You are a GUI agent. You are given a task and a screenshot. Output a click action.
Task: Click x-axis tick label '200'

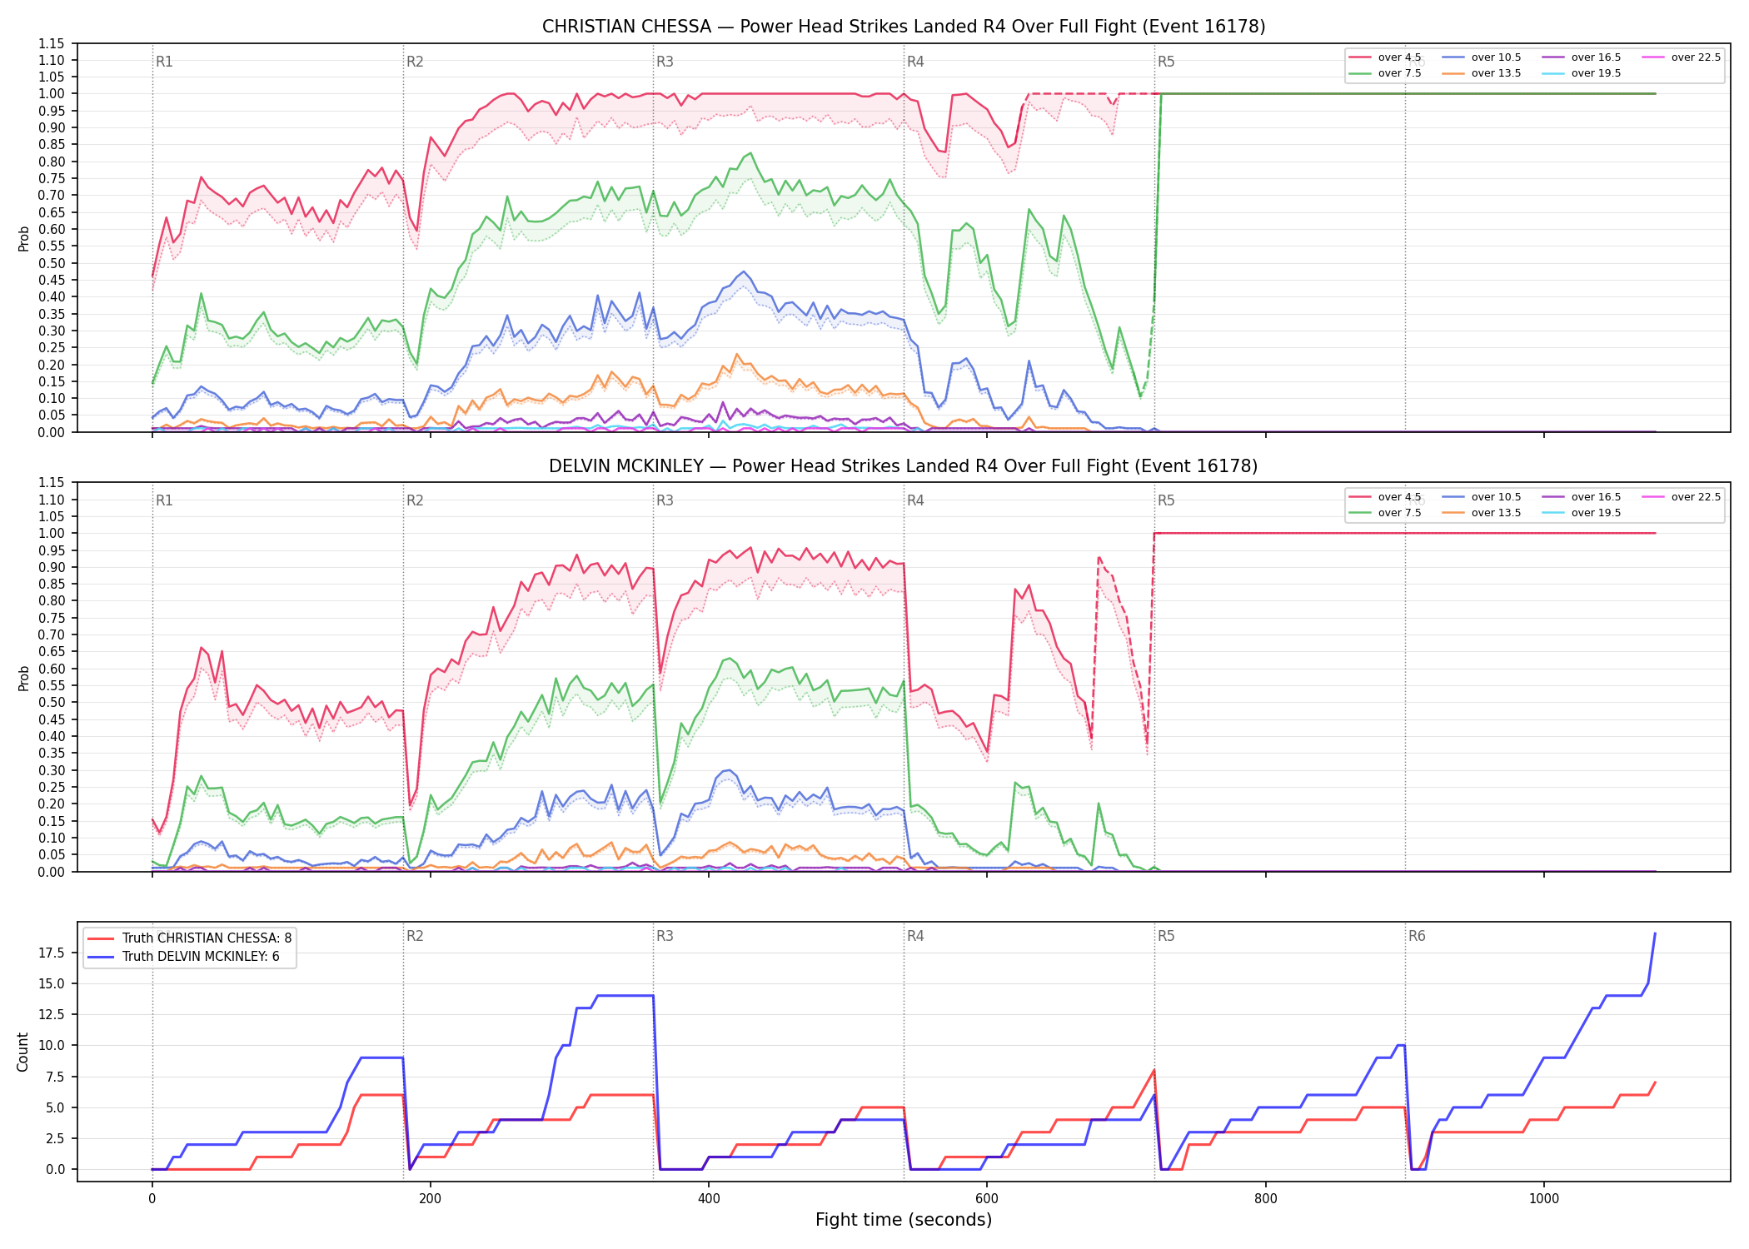(x=431, y=1199)
